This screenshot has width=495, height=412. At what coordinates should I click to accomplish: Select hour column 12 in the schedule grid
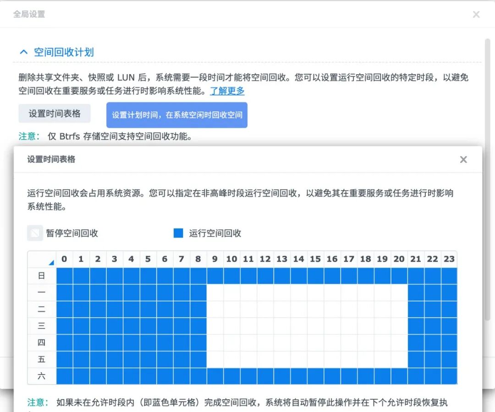pos(265,259)
